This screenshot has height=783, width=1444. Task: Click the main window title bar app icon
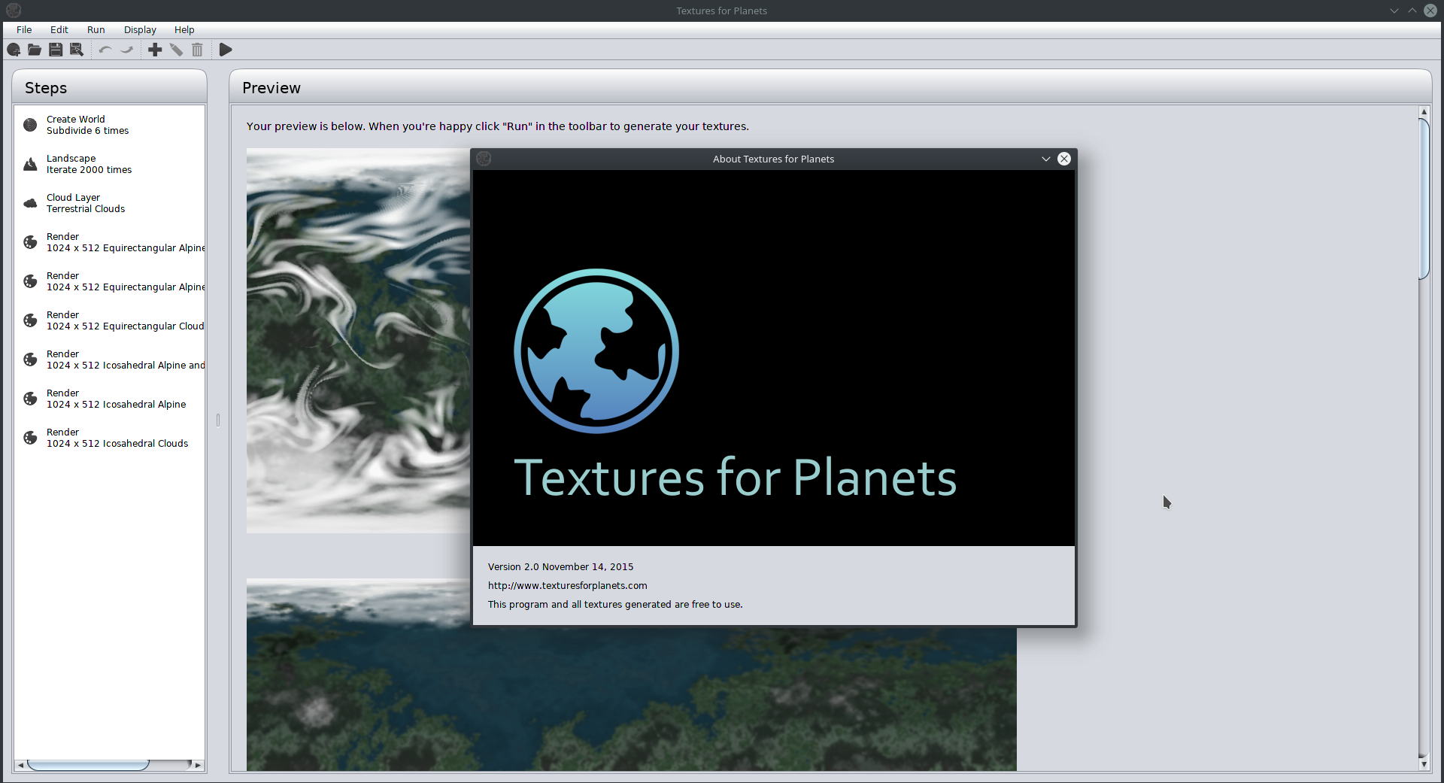click(14, 11)
